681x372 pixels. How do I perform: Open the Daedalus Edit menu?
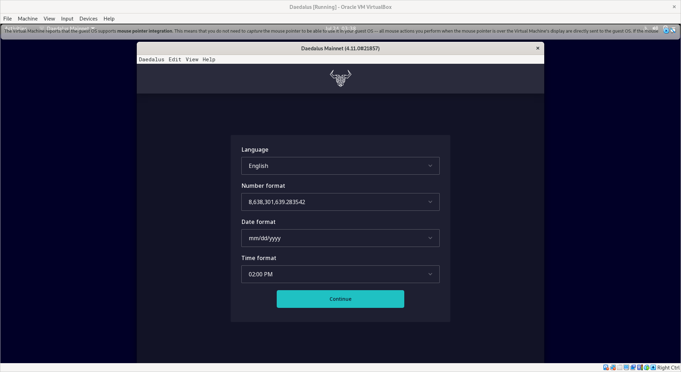[x=175, y=60]
